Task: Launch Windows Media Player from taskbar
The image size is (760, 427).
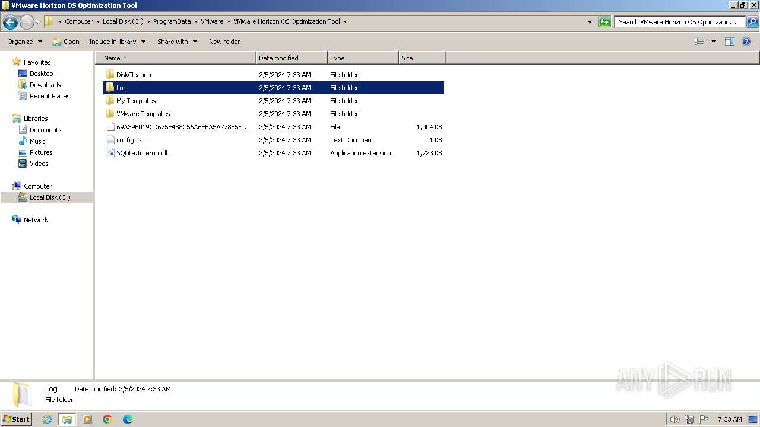Action: [x=87, y=419]
